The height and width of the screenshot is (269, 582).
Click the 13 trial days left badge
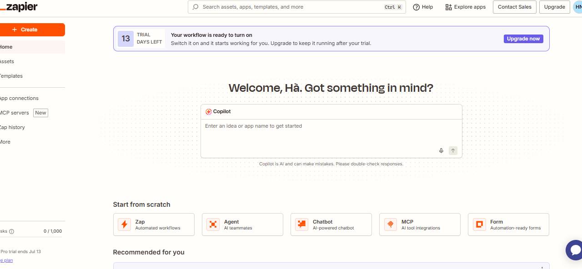click(x=140, y=39)
